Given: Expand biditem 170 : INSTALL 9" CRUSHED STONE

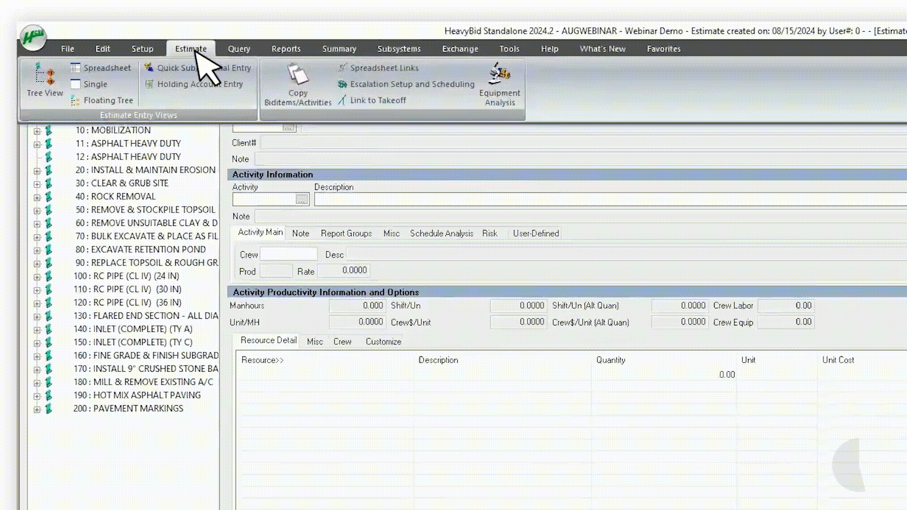Looking at the screenshot, I should (x=37, y=370).
